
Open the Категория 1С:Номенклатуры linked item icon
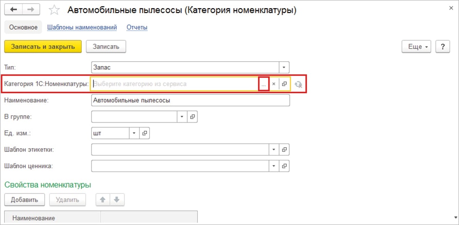click(284, 84)
